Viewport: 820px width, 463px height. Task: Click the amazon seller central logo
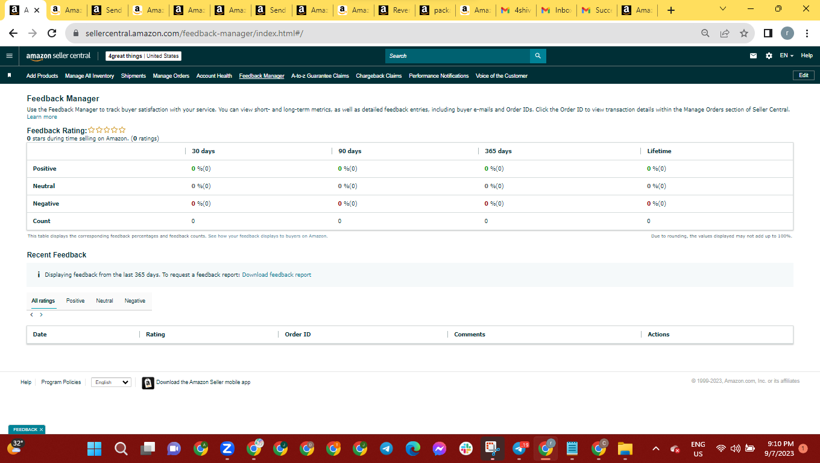[58, 56]
